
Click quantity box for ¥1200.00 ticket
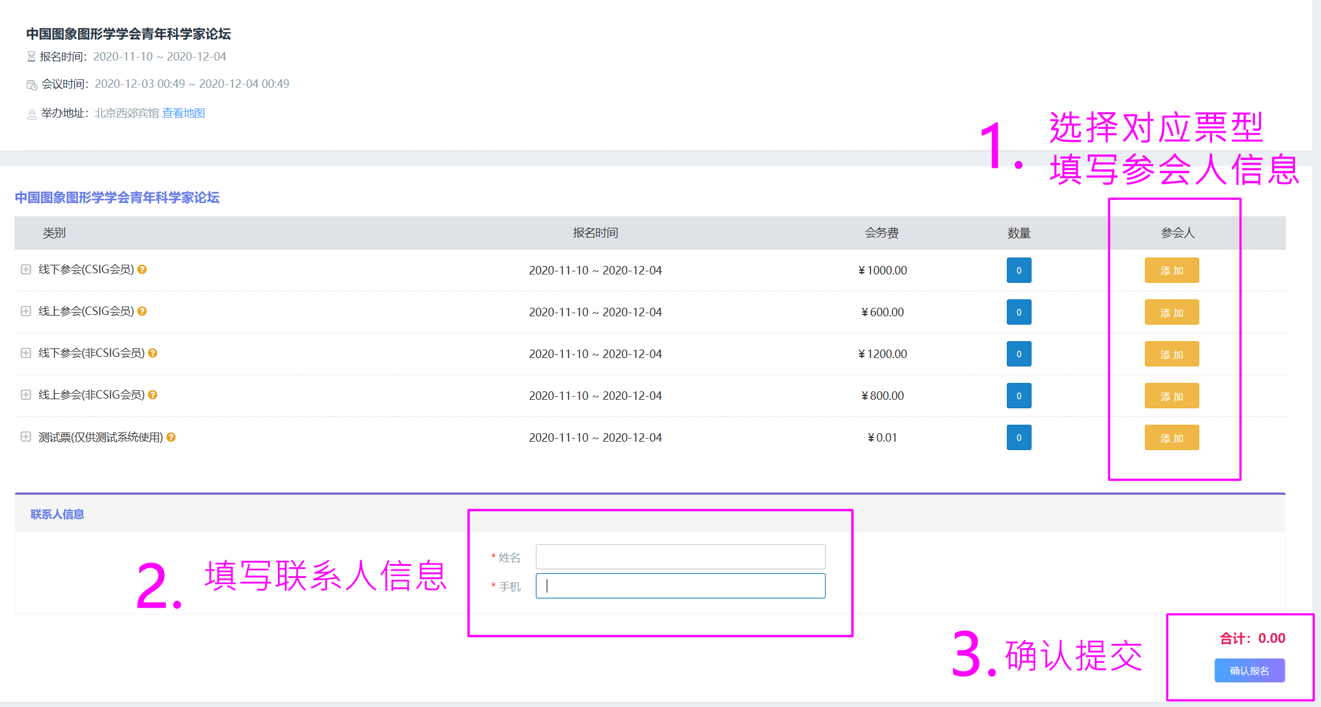point(1019,354)
